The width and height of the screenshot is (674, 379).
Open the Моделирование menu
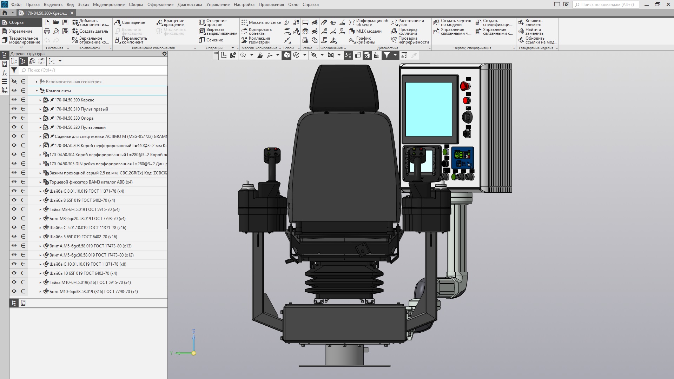[108, 5]
